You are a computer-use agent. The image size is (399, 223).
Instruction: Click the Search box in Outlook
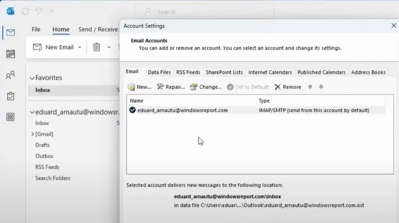pyautogui.click(x=204, y=12)
